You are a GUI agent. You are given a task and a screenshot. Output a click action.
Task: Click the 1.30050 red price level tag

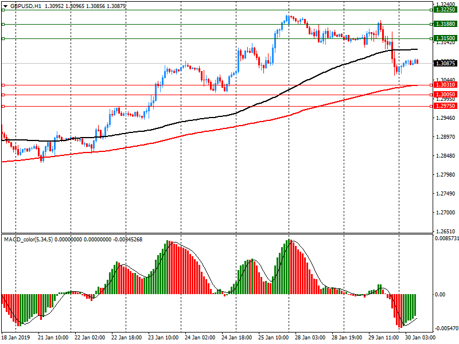(x=445, y=95)
